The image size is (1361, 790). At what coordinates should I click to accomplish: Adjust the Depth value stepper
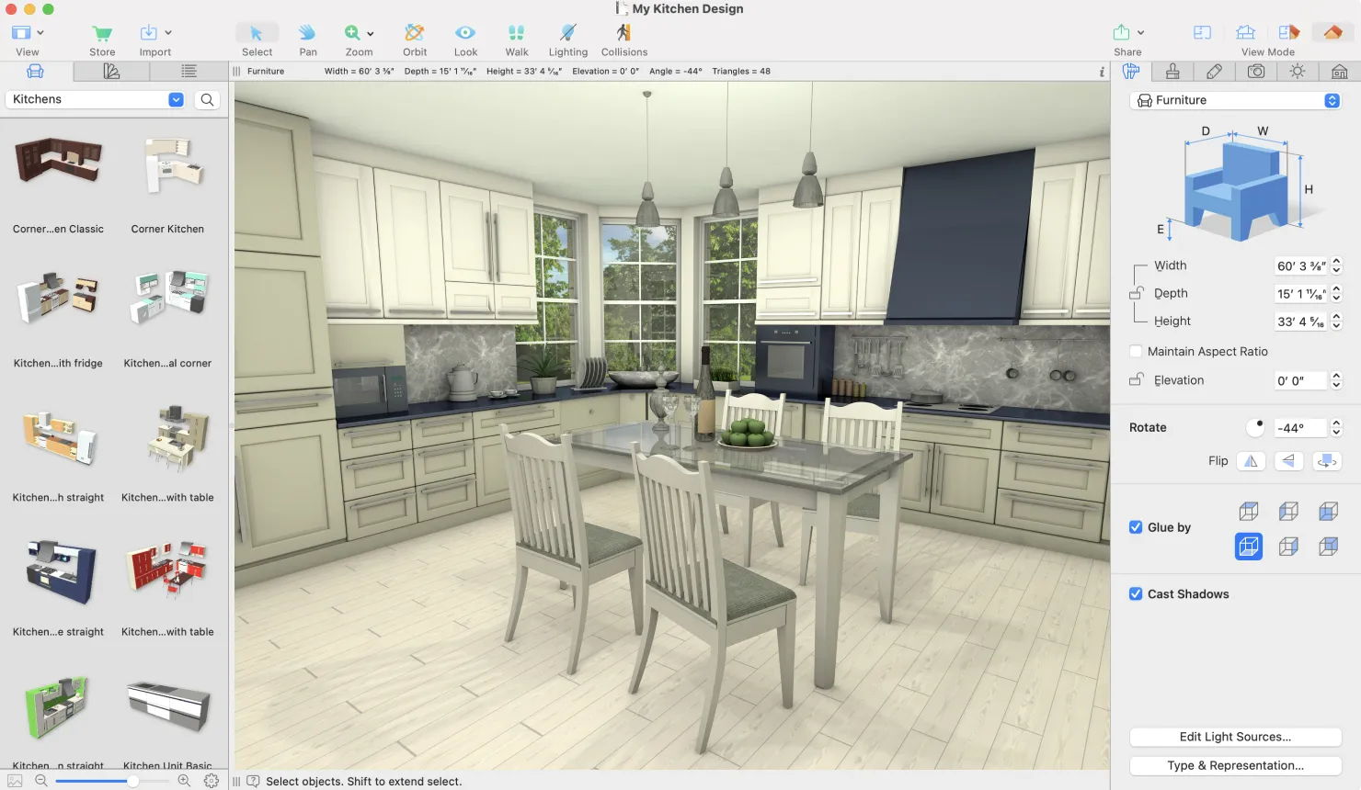1336,294
